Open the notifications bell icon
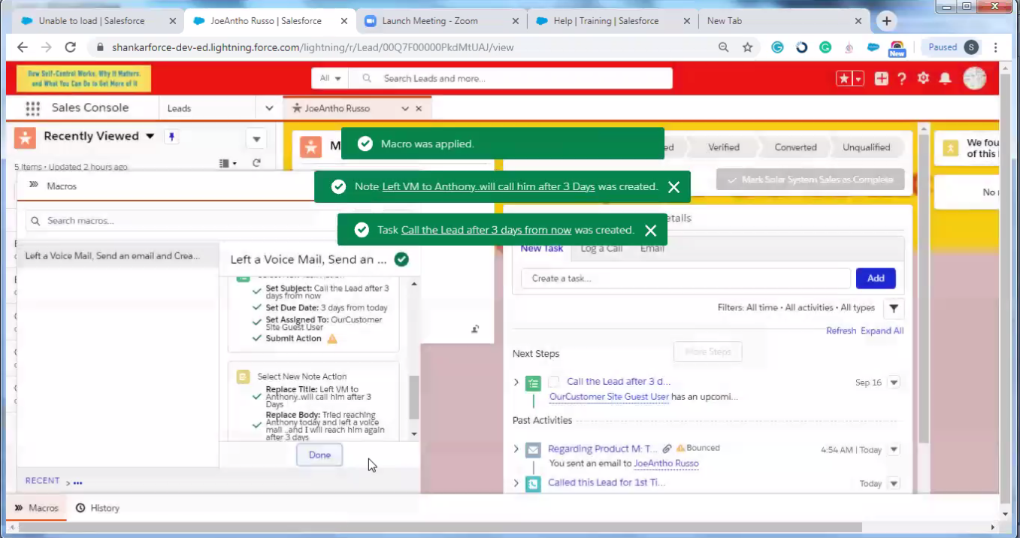This screenshot has width=1020, height=538. 946,78
